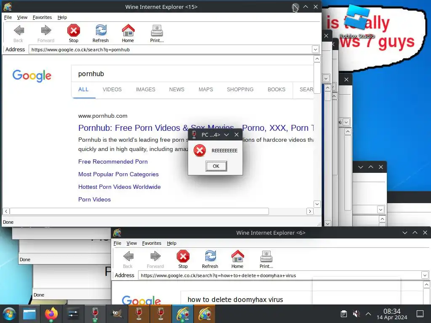This screenshot has width=431, height=323.
Task: Click the Google logo in window <15>
Action: tap(32, 76)
